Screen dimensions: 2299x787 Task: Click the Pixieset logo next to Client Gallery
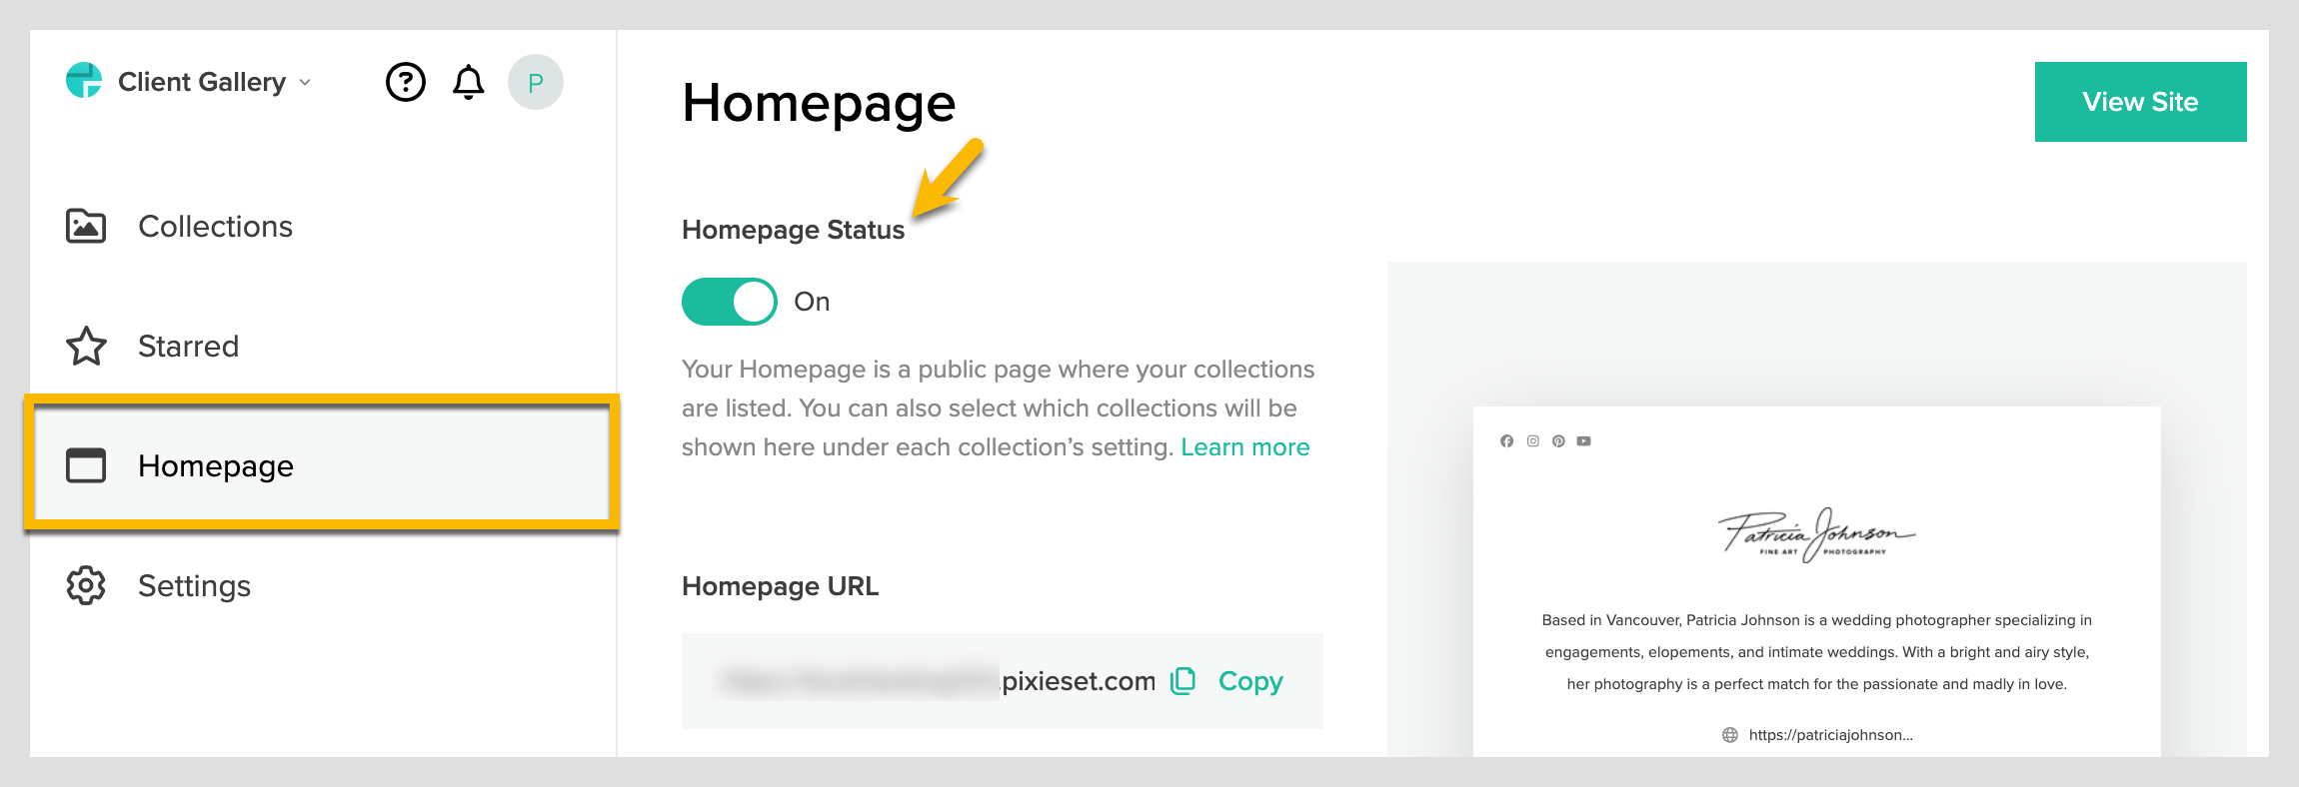[84, 81]
